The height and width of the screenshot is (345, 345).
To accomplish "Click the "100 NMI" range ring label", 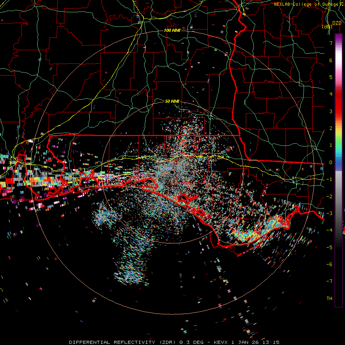I will pyautogui.click(x=172, y=30).
